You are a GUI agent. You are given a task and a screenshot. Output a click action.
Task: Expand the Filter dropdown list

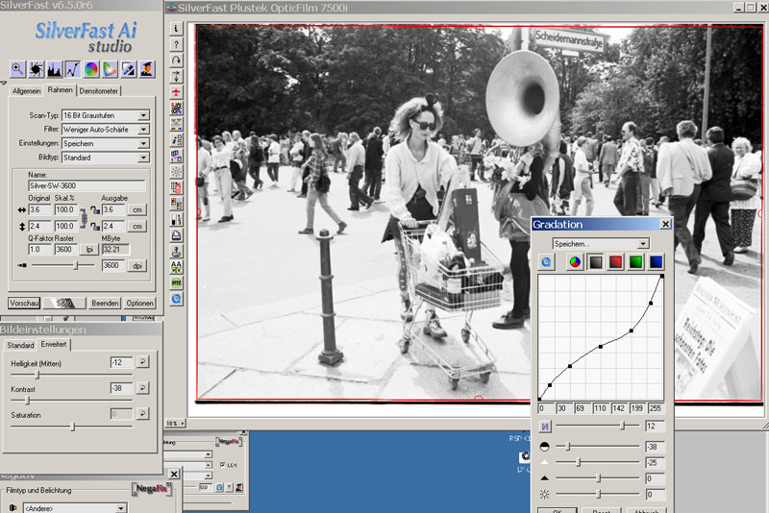coord(143,129)
